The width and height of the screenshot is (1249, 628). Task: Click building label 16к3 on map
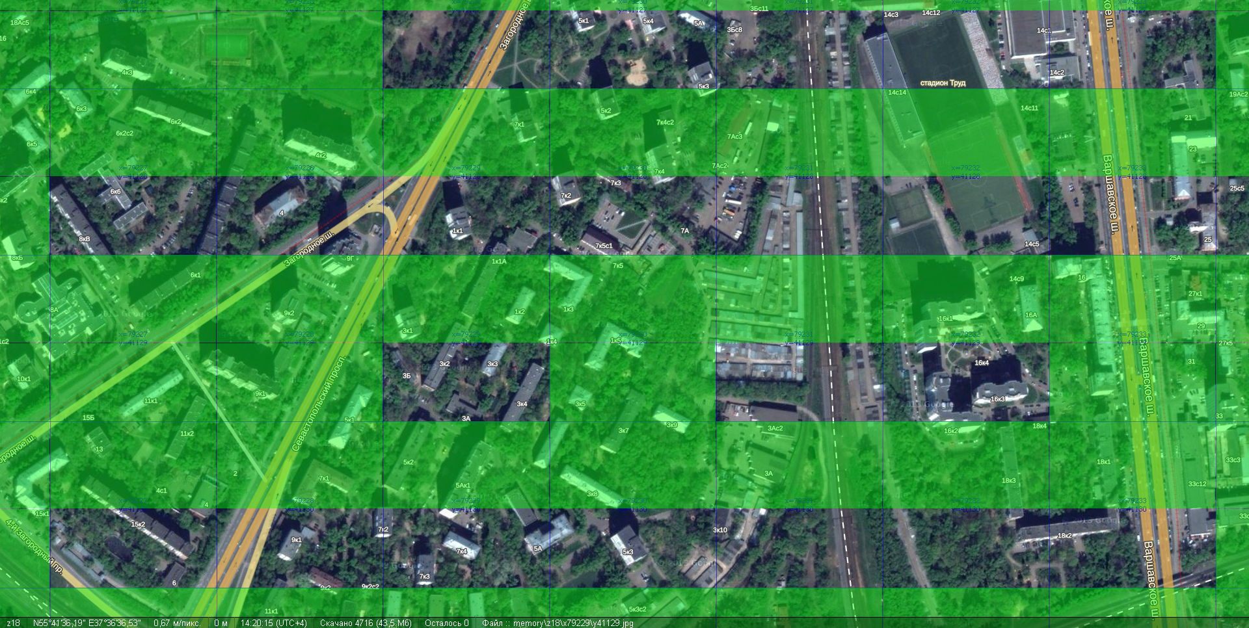click(997, 399)
